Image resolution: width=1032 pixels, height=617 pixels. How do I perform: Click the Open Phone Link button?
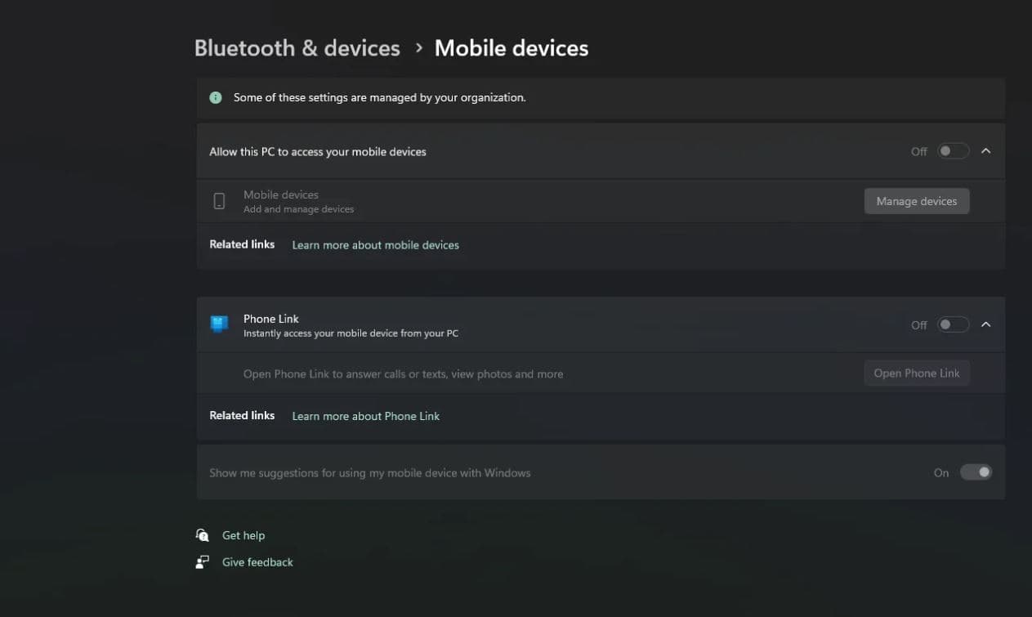[917, 373]
